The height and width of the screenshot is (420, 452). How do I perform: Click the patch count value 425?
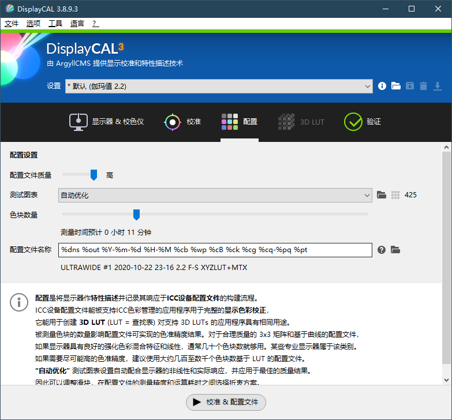click(x=410, y=195)
